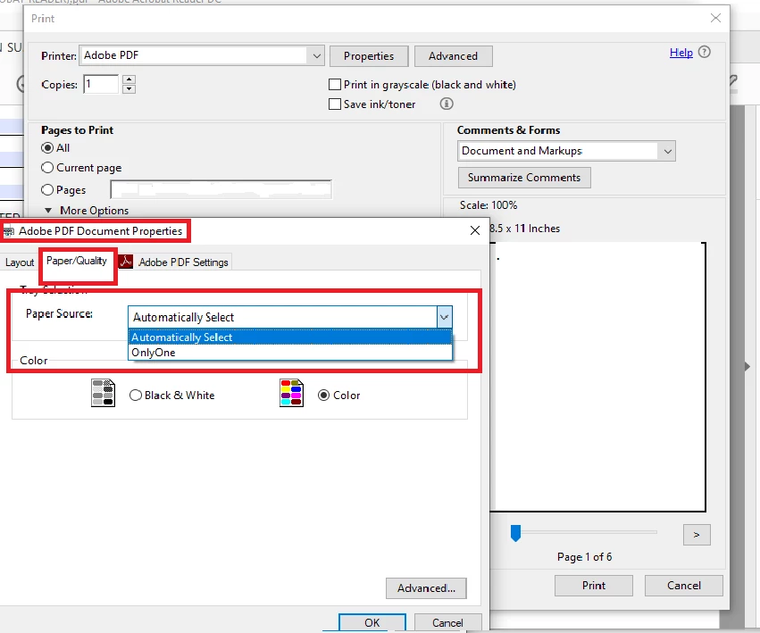The height and width of the screenshot is (633, 760).
Task: Click the Print button
Action: click(594, 586)
